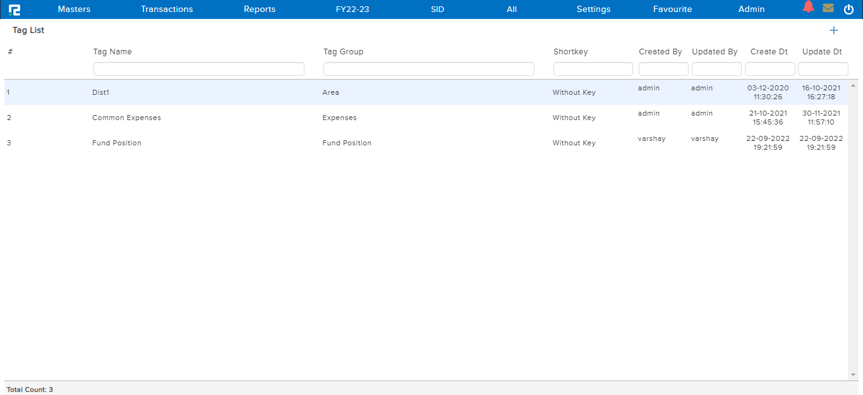Image resolution: width=863 pixels, height=395 pixels.
Task: Open messages using the envelope icon
Action: pos(829,8)
